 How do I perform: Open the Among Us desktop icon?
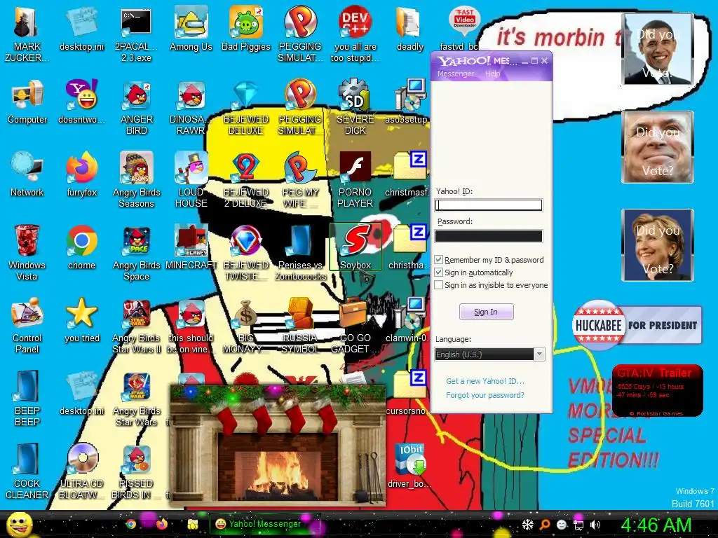click(x=191, y=28)
